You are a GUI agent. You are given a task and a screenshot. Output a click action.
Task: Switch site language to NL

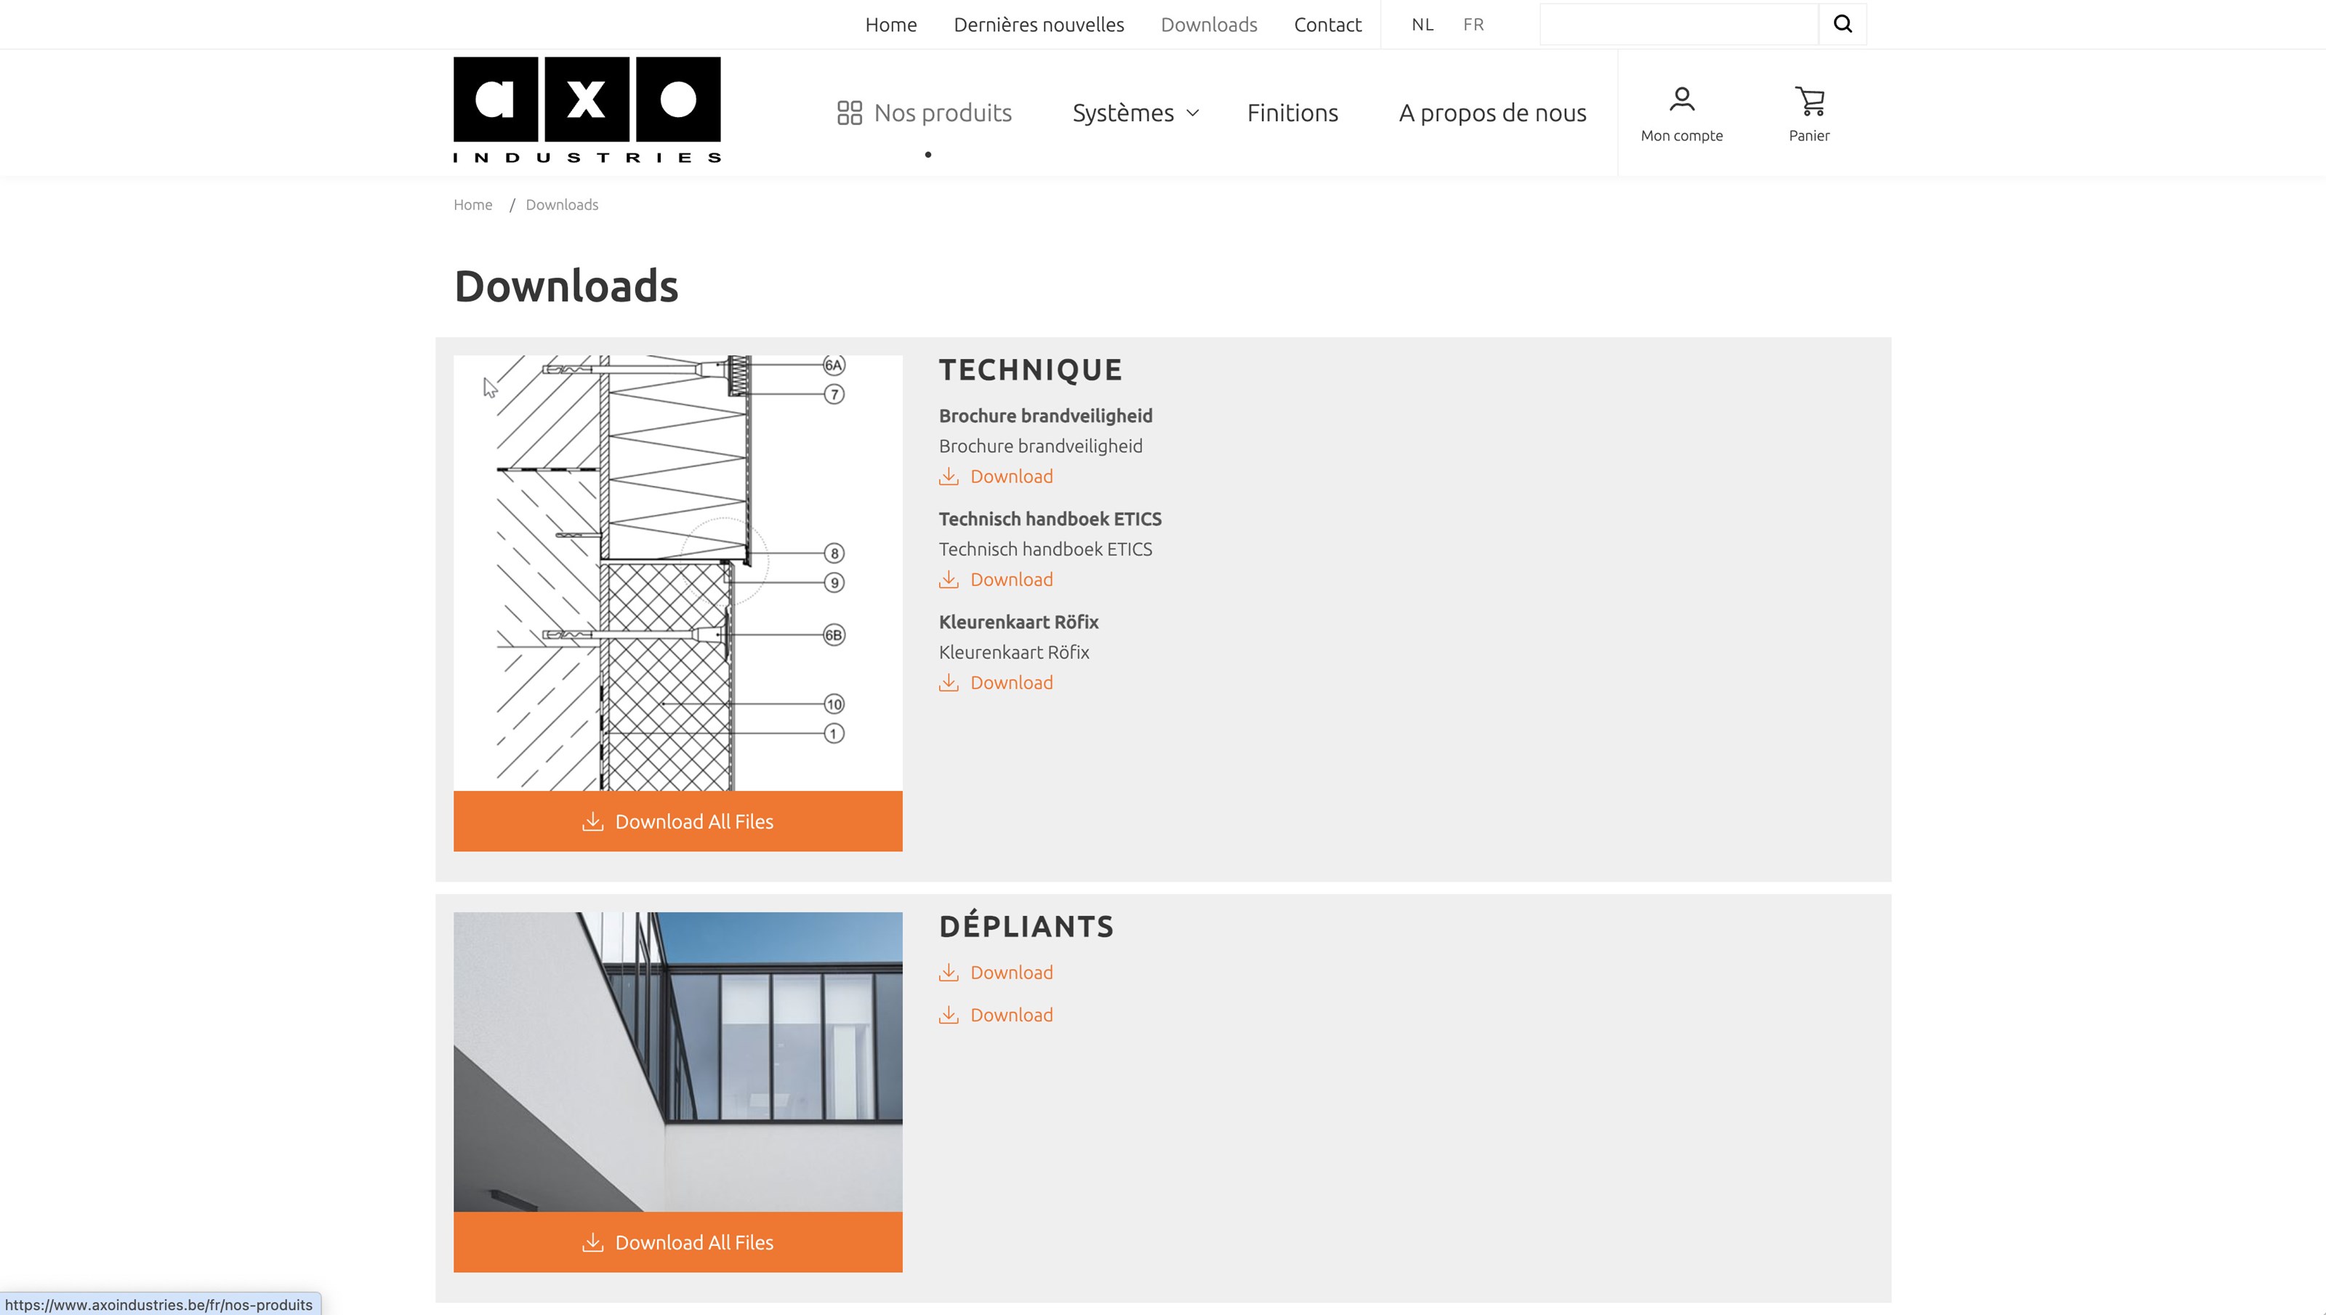pos(1422,25)
